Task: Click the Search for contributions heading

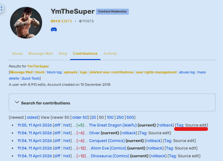Action: [46, 103]
